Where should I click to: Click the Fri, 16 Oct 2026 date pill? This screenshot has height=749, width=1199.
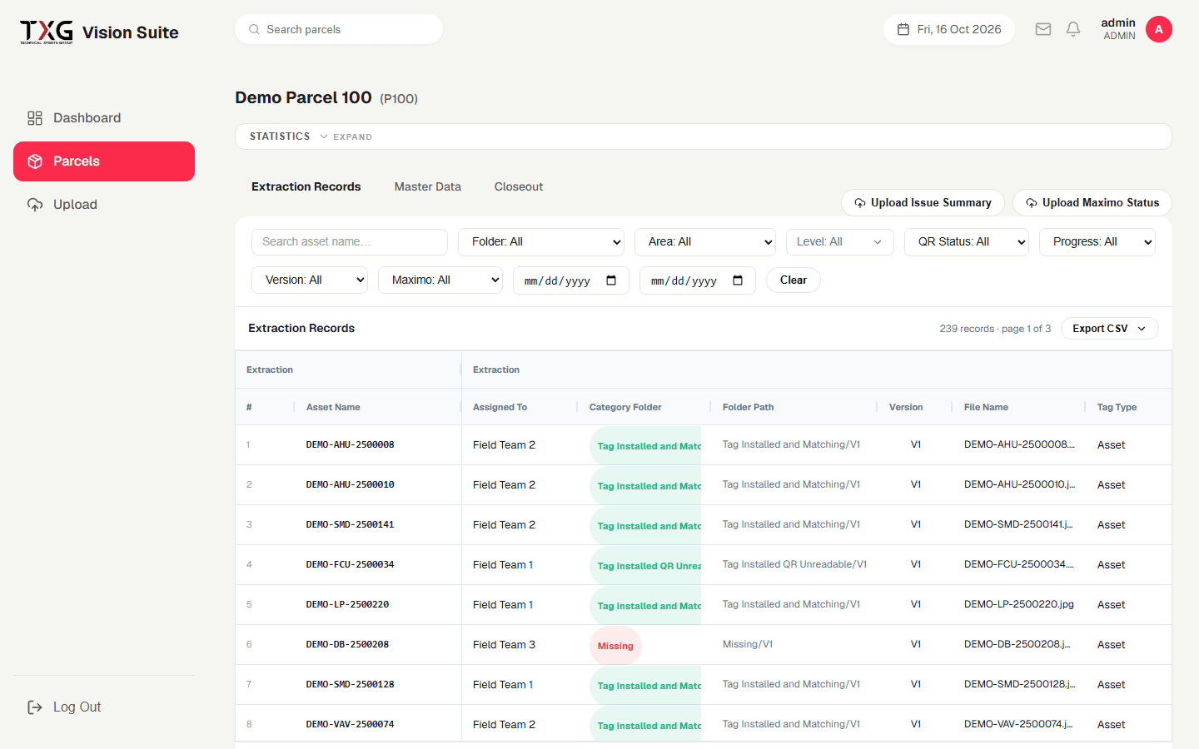coord(949,29)
